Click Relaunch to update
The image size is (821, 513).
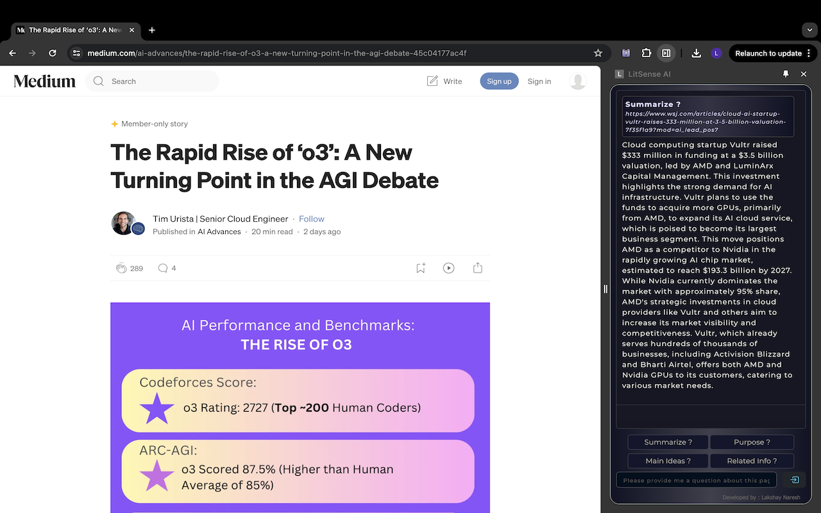[768, 53]
